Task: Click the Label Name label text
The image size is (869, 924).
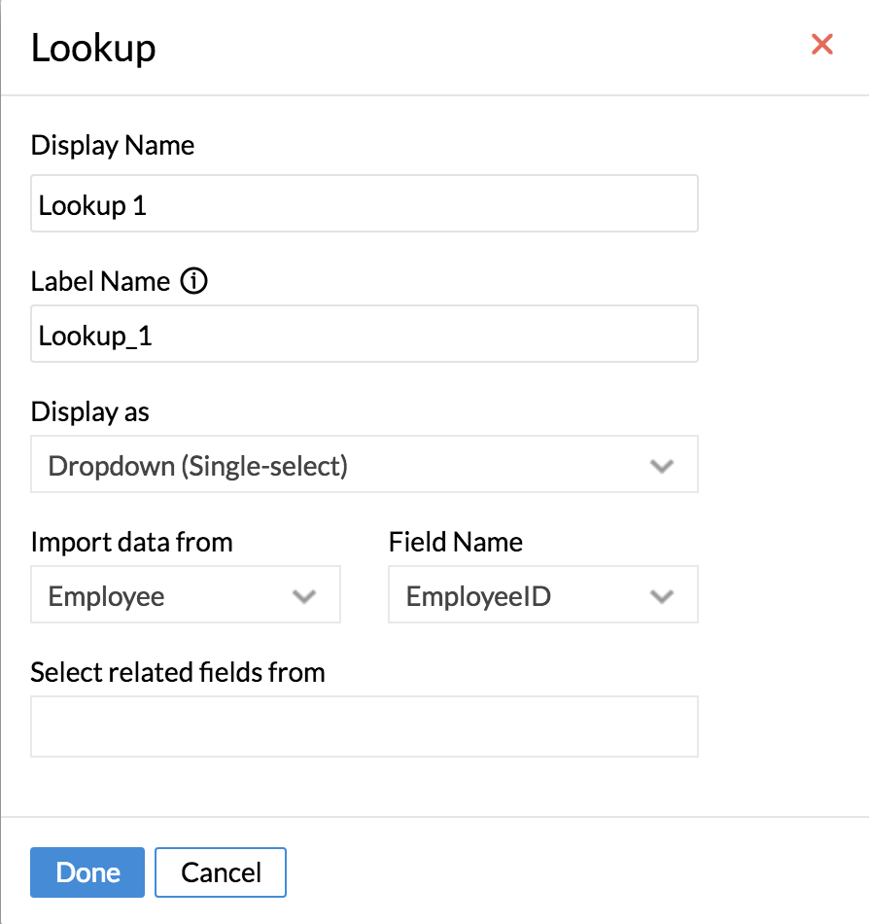Action: pos(101,282)
